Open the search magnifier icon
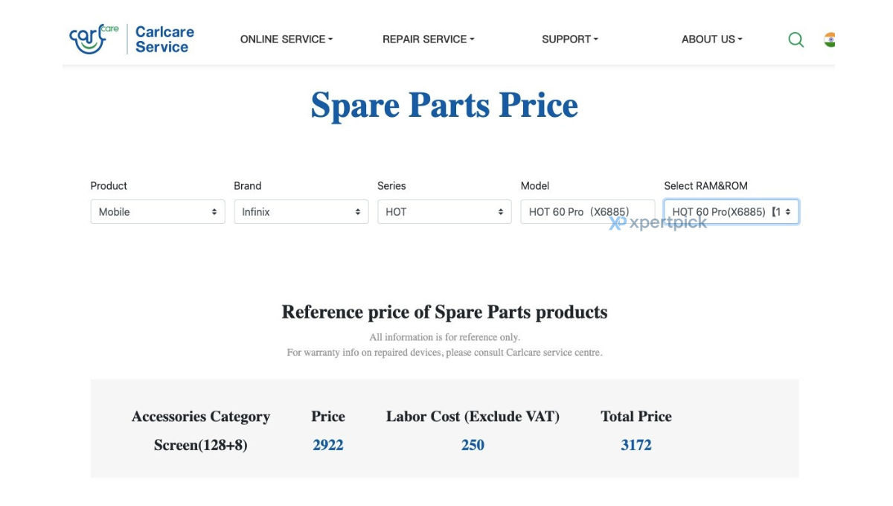 tap(796, 39)
